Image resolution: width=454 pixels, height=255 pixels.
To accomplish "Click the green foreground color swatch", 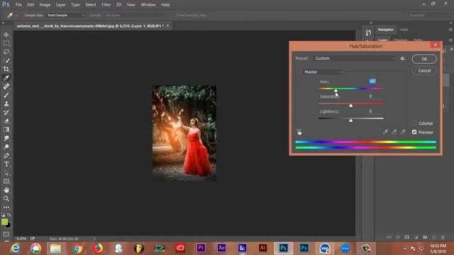I will coord(4,222).
